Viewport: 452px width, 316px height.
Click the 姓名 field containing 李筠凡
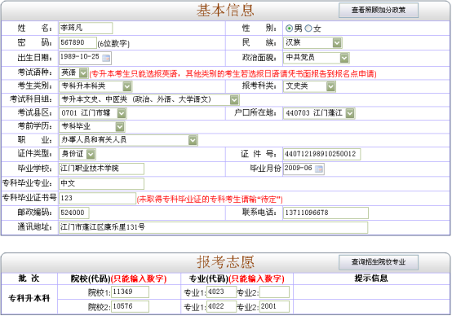(x=86, y=29)
